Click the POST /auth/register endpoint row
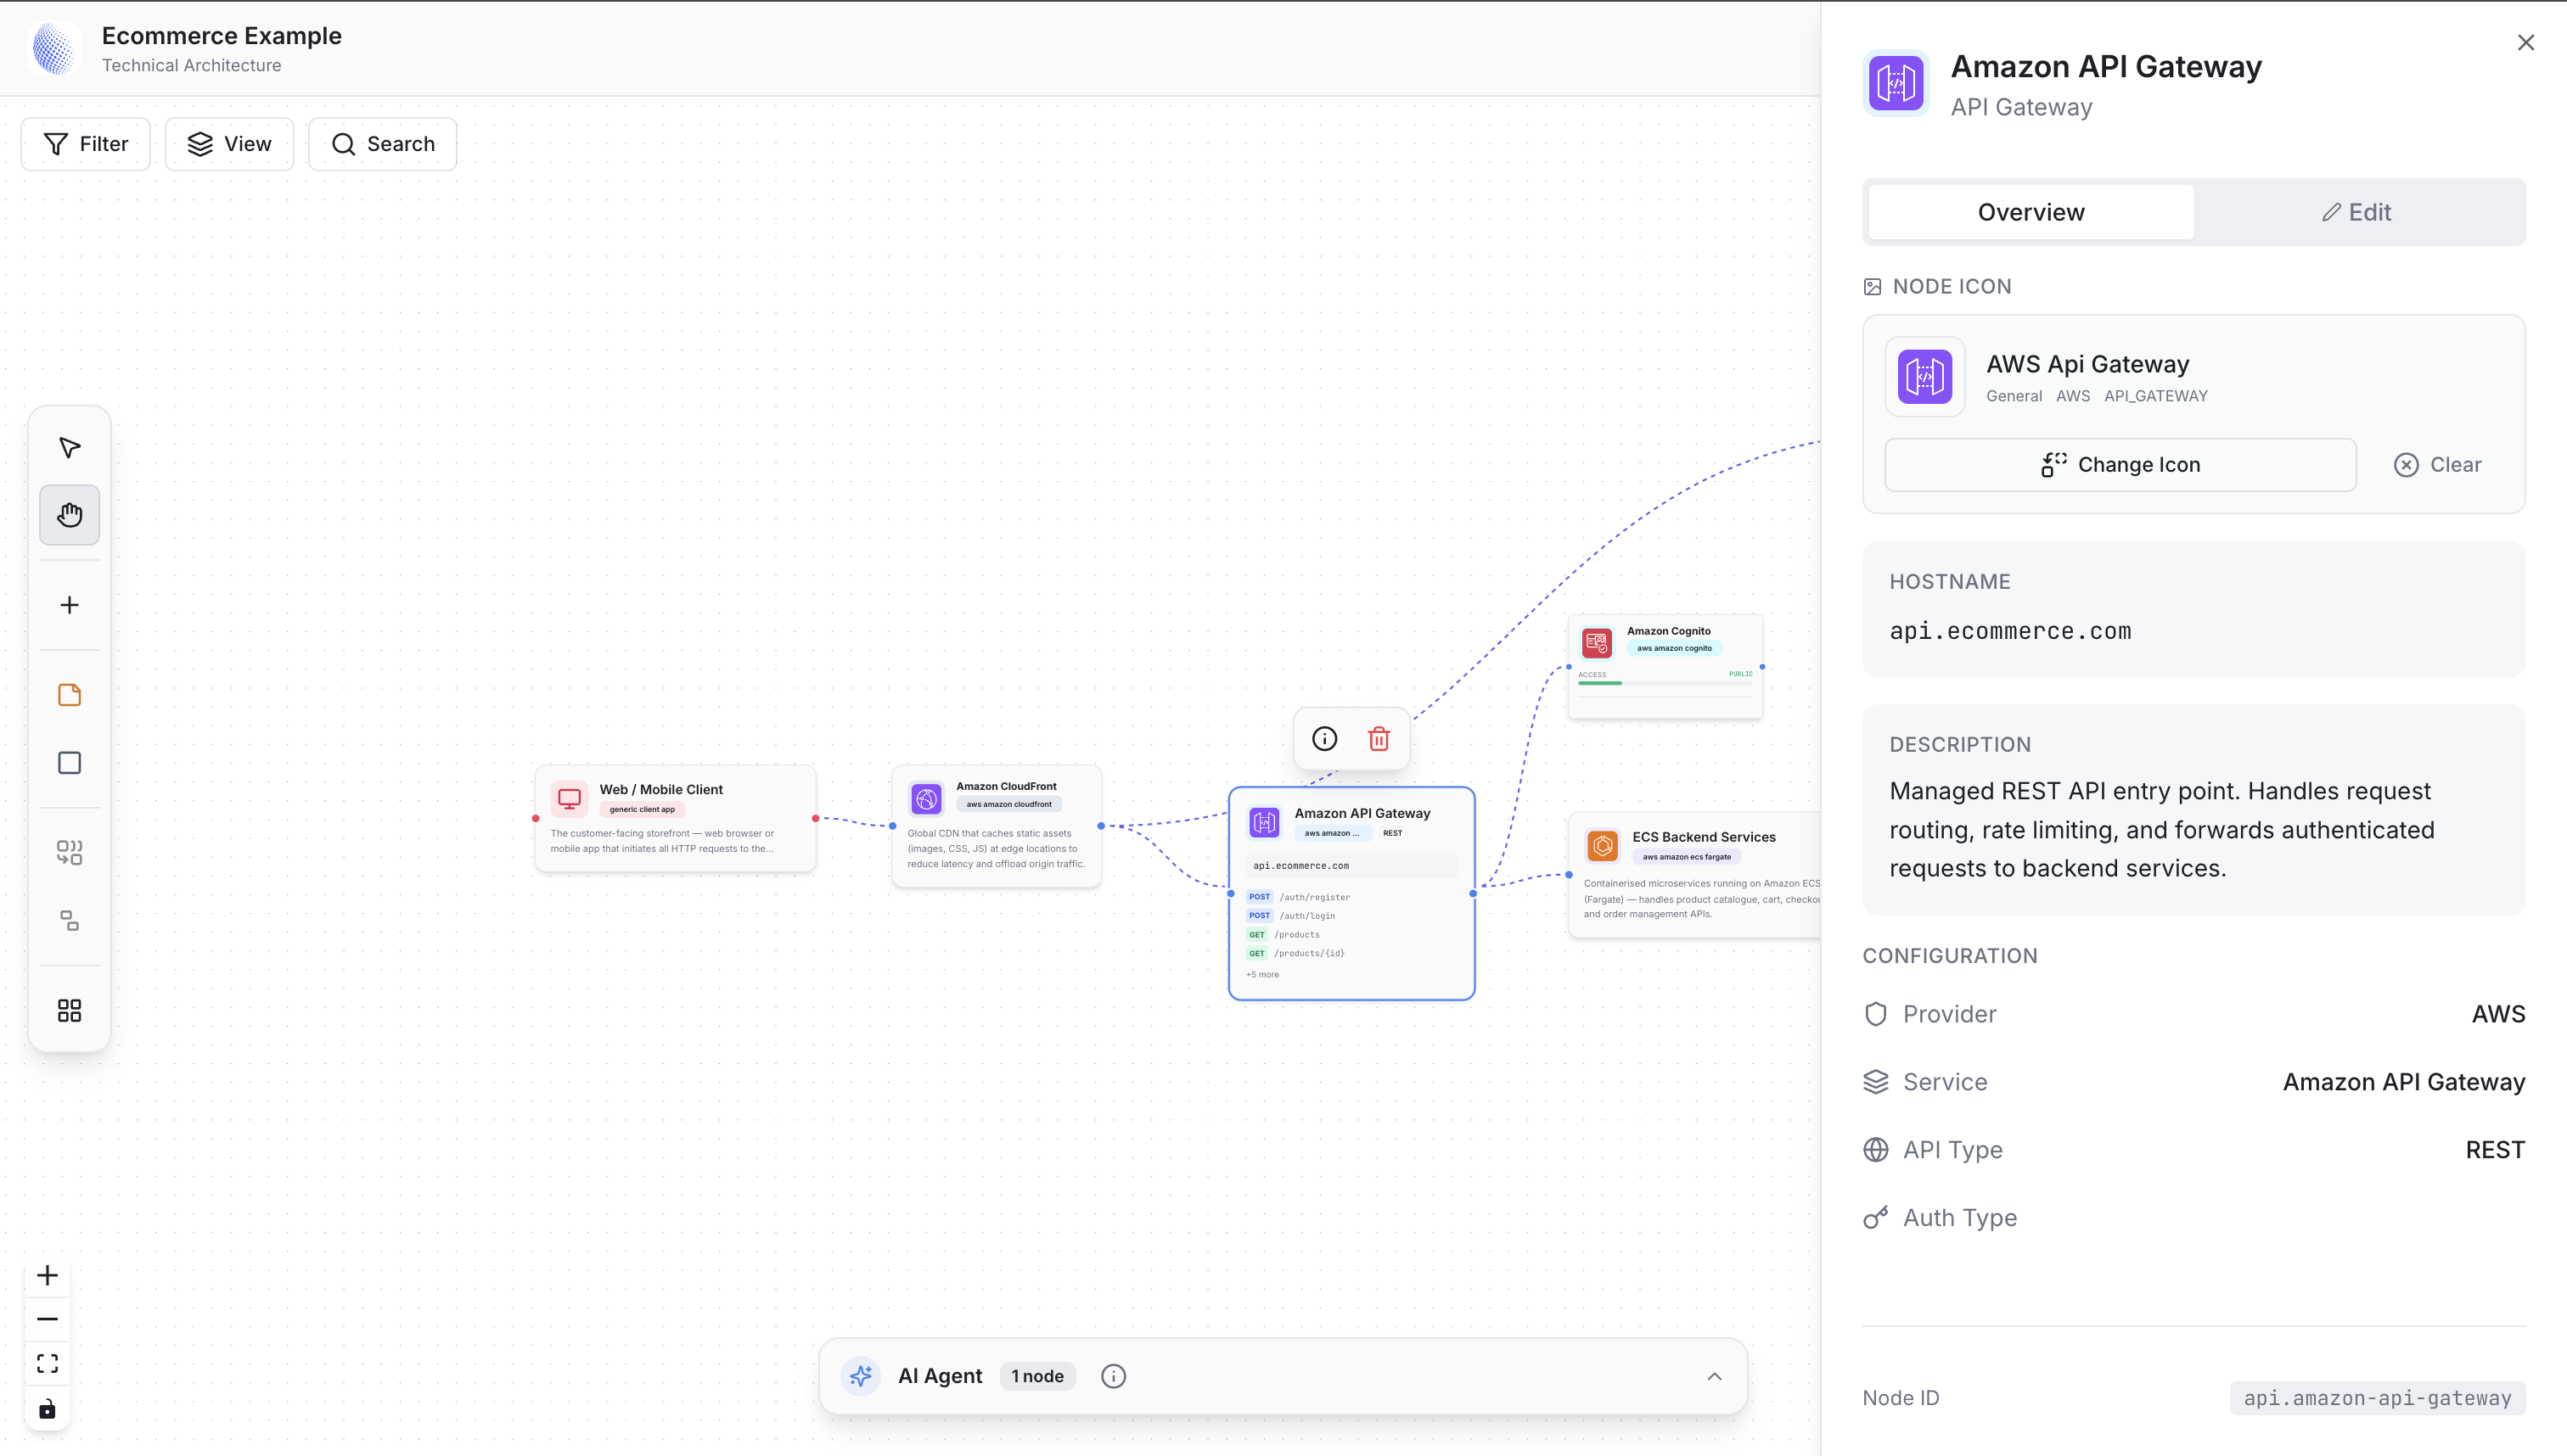Screen dimensions: 2567x1456 pos(1299,897)
